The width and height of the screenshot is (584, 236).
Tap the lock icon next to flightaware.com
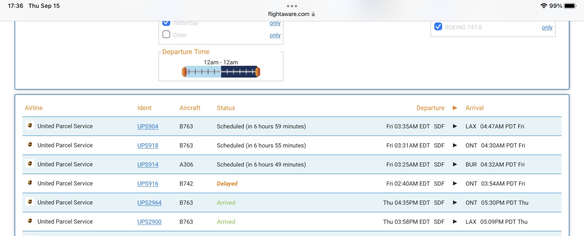[x=313, y=14]
